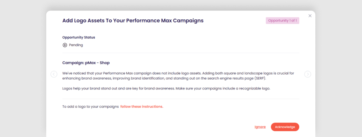Go to previous opportunity with left chevron
This screenshot has width=362, height=137.
(x=54, y=74)
